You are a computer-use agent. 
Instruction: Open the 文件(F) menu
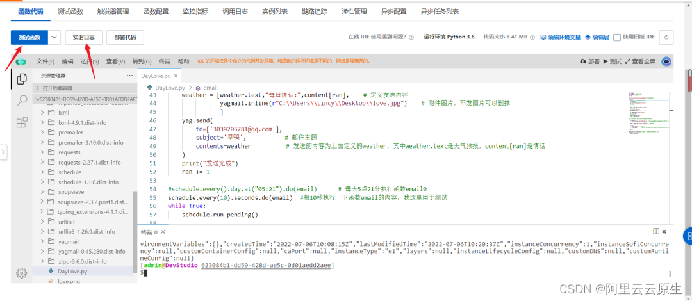(45, 61)
